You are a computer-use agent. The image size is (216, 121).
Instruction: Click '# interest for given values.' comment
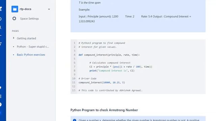pos(98,47)
